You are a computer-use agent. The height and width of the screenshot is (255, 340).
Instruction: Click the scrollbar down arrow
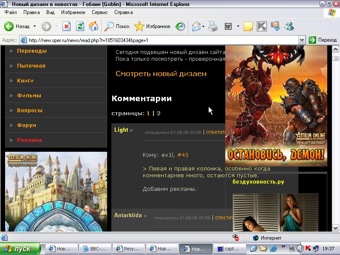pyautogui.click(x=335, y=228)
